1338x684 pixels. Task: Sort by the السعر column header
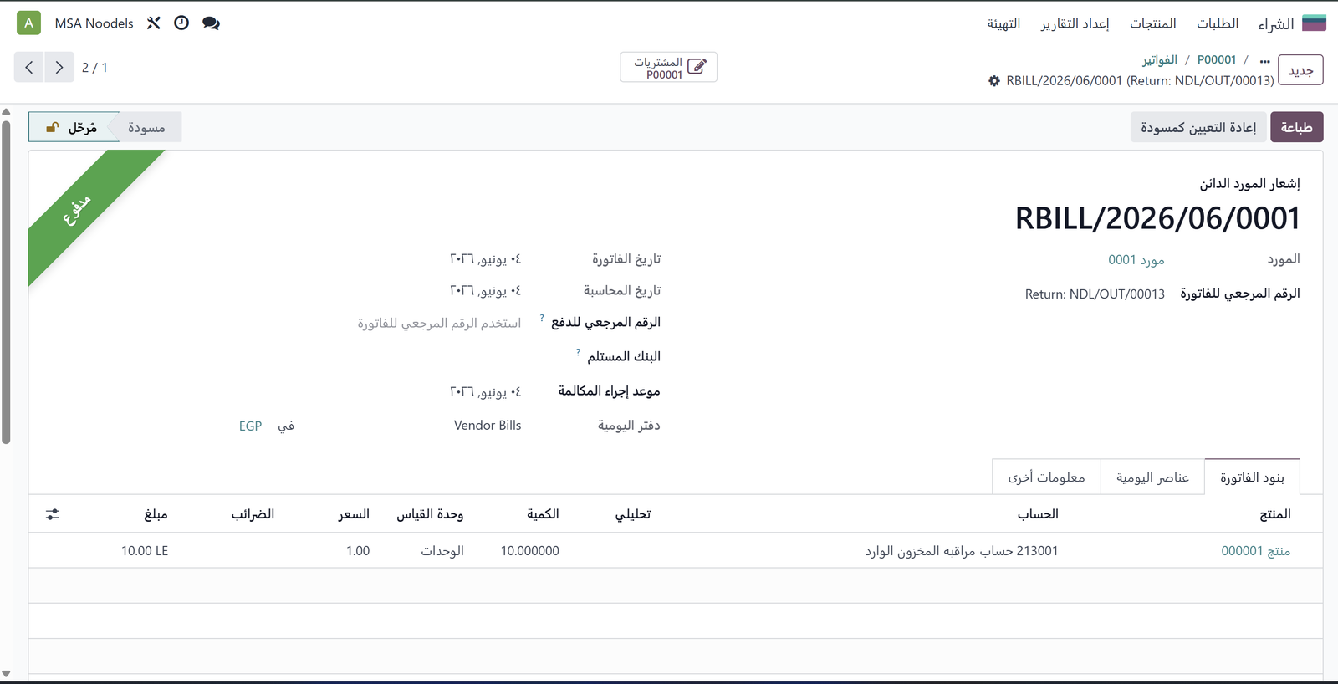354,514
